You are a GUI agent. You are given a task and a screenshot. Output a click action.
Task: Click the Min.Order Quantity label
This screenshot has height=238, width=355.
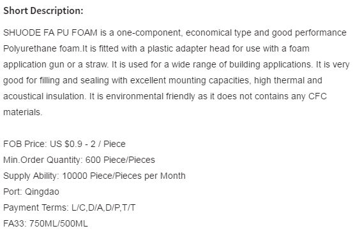click(x=43, y=160)
